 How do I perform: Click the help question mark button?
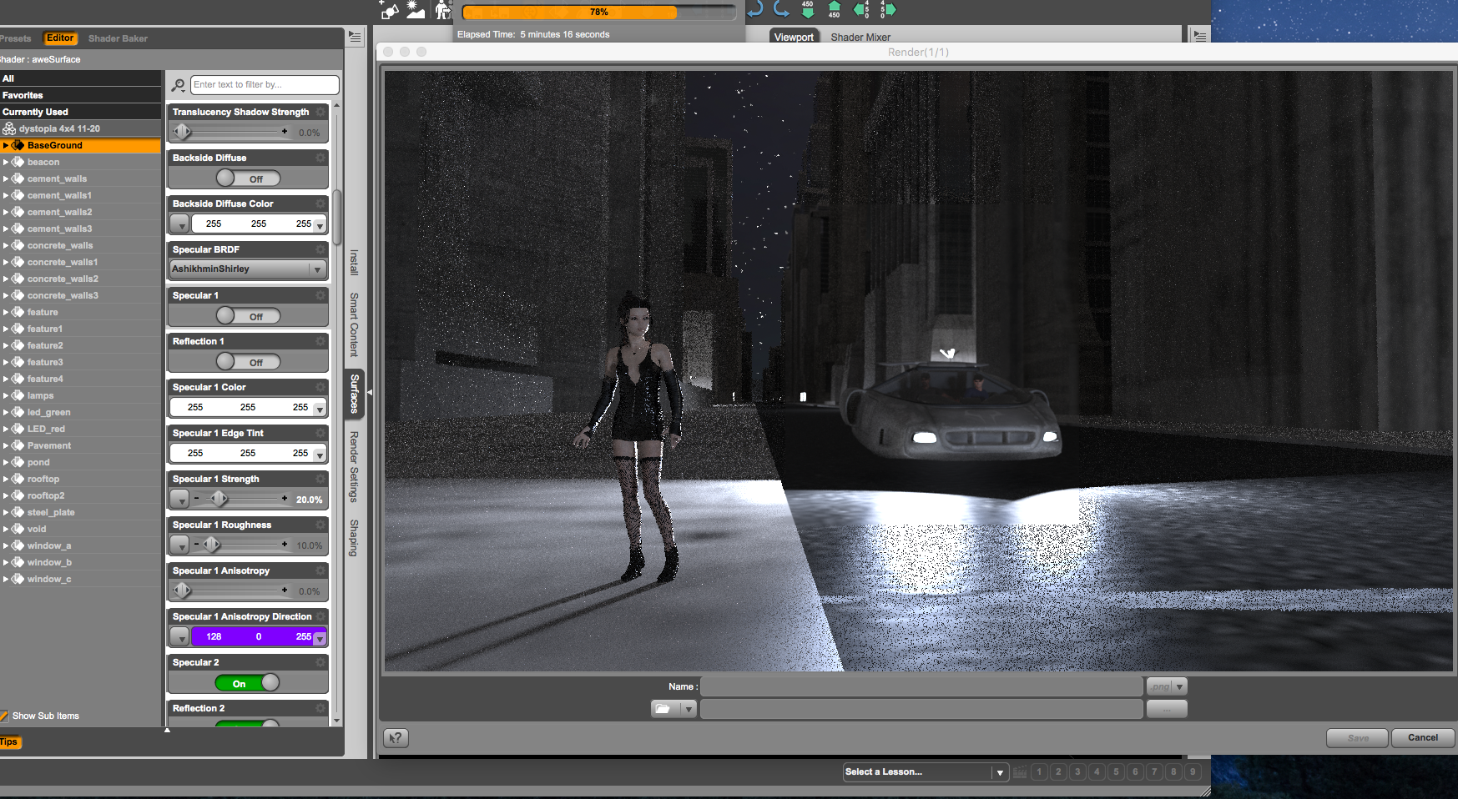396,737
